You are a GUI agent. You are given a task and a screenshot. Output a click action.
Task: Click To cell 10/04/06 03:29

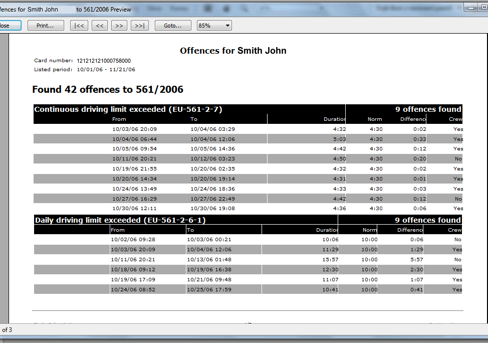pyautogui.click(x=212, y=129)
